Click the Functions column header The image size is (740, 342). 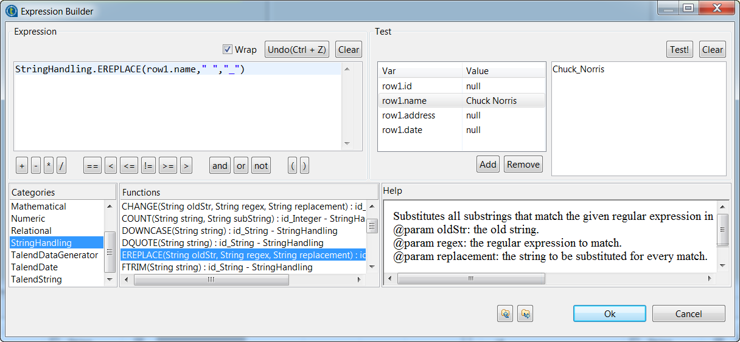248,192
